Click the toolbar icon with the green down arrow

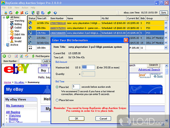33,13
